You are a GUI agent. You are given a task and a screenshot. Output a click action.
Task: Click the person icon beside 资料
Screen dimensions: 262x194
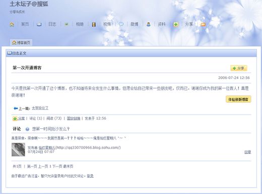(149, 24)
